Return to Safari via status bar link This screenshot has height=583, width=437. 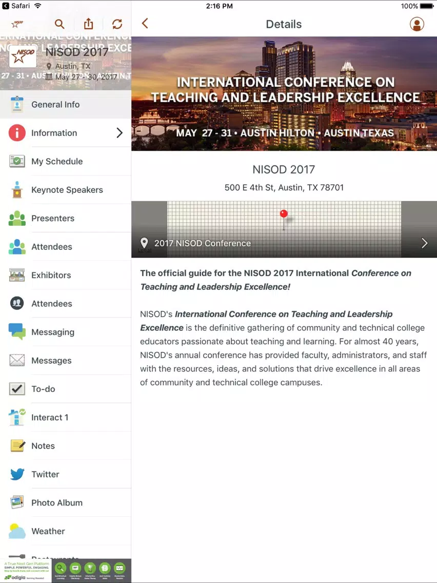[16, 6]
